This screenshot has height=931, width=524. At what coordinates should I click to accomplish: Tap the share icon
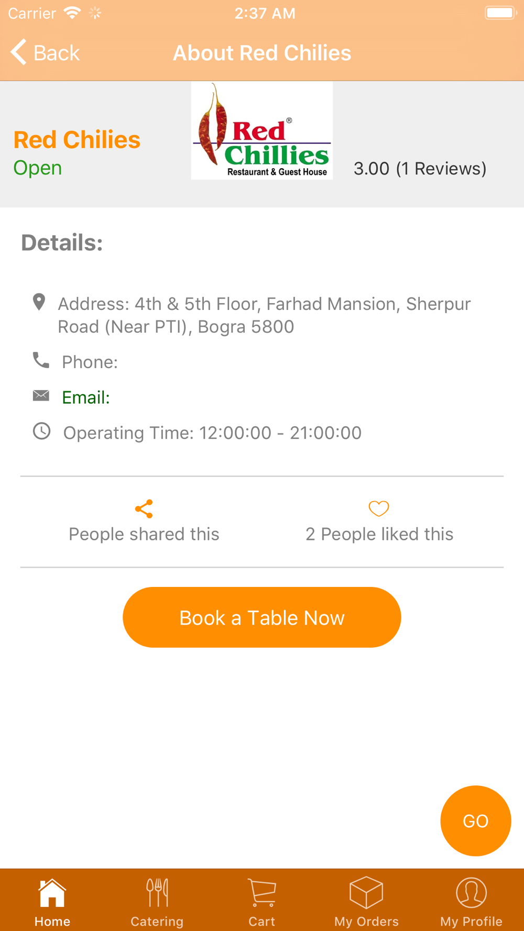coord(144,508)
